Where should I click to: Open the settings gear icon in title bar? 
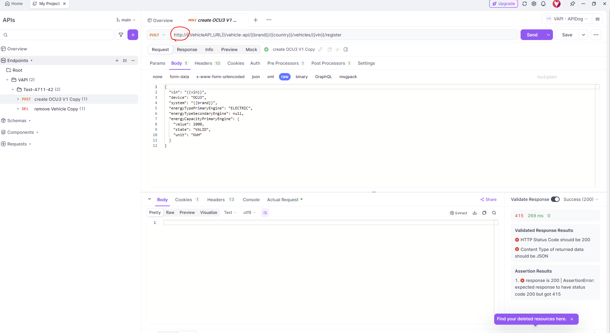pos(534,4)
